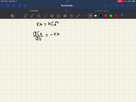
Task: Switch to the Numerade Payouts tab
Action: [x=102, y=11]
